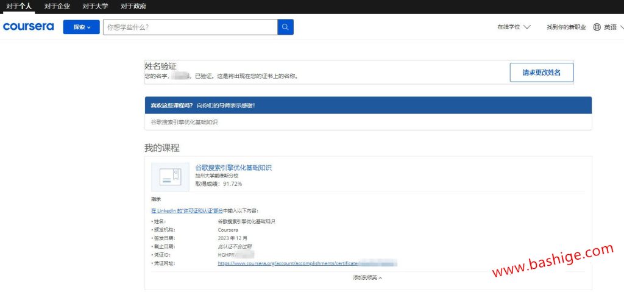Collapse the 添加到领英 section
This screenshot has width=624, height=292.
click(x=367, y=277)
